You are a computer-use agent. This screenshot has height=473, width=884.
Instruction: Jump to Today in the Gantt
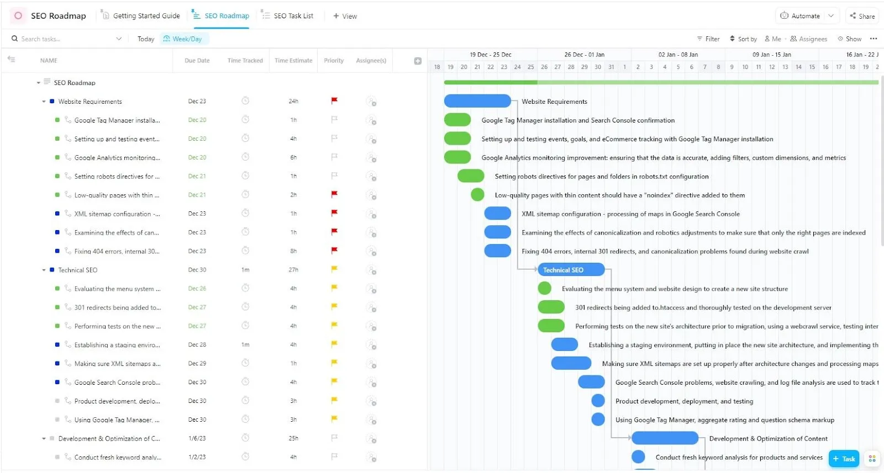pyautogui.click(x=146, y=39)
